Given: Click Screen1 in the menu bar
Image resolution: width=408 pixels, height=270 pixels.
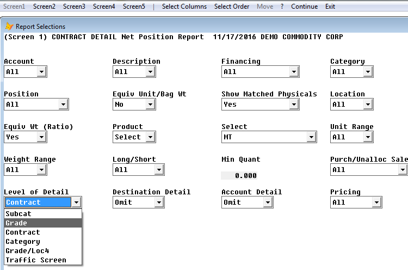Looking at the screenshot, I should pyautogui.click(x=14, y=7).
